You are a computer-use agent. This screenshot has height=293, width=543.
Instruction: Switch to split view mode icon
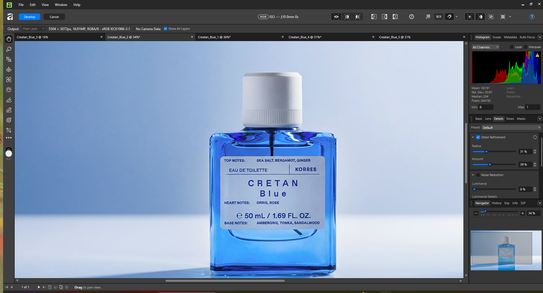[x=347, y=17]
